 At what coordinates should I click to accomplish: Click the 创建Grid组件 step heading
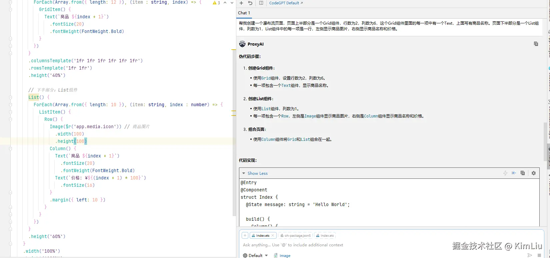261,68
